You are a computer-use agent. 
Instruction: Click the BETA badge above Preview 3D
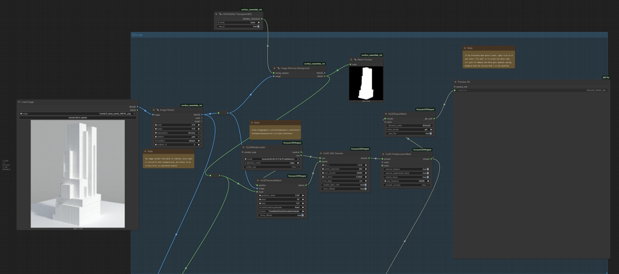click(606, 78)
